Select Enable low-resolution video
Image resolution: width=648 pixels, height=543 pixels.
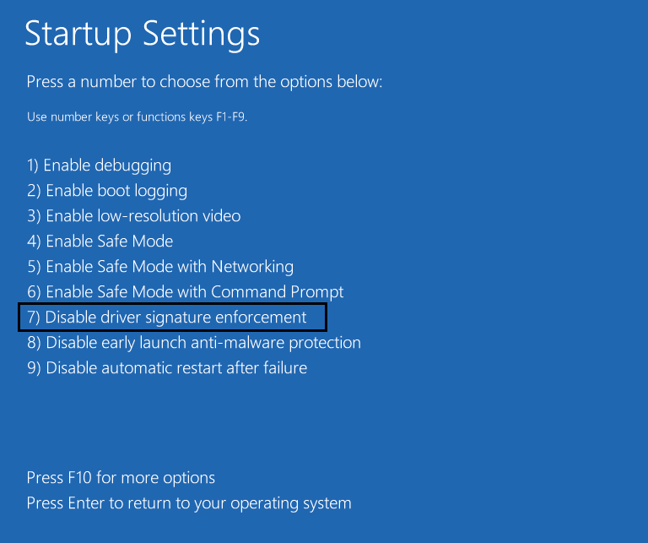[133, 216]
